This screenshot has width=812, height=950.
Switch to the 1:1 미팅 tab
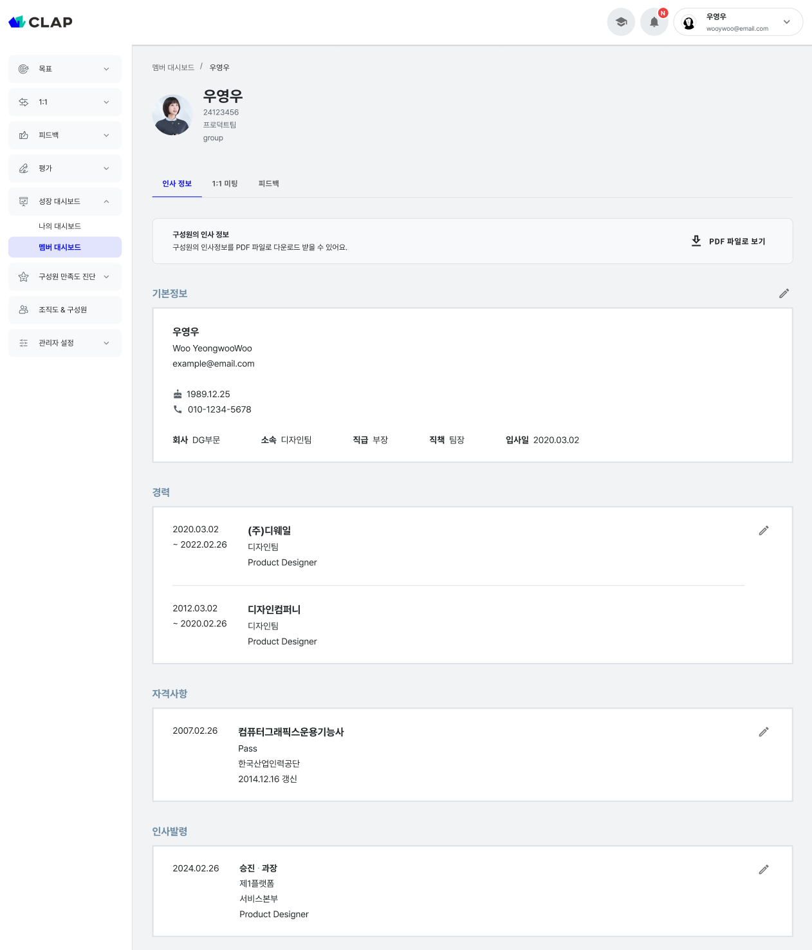point(225,183)
